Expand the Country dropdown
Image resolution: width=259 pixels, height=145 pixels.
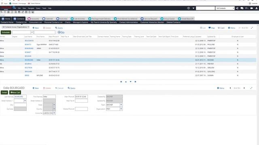click(x=54, y=109)
